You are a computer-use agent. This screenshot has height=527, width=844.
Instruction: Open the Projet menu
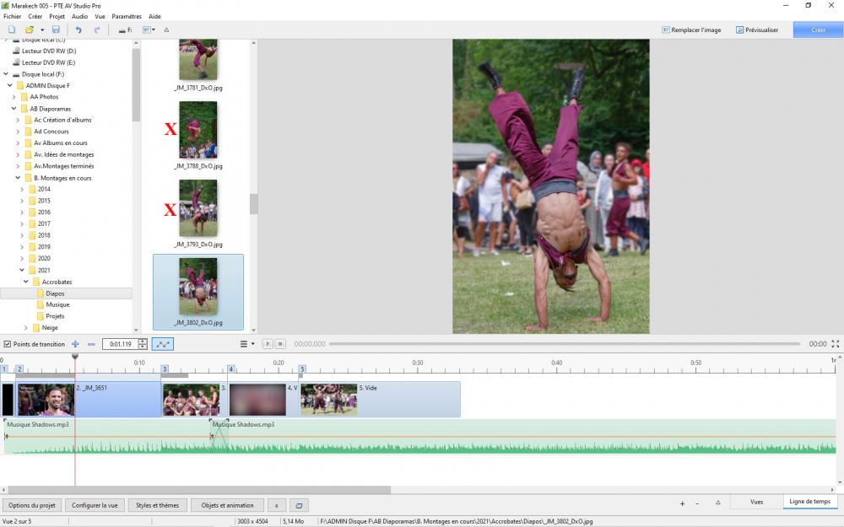tap(57, 16)
